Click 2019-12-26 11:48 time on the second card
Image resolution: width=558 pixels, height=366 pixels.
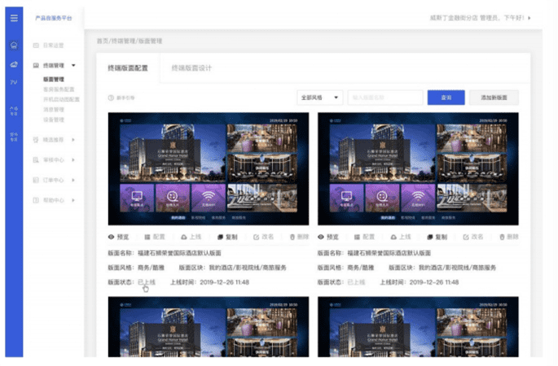[x=434, y=282]
